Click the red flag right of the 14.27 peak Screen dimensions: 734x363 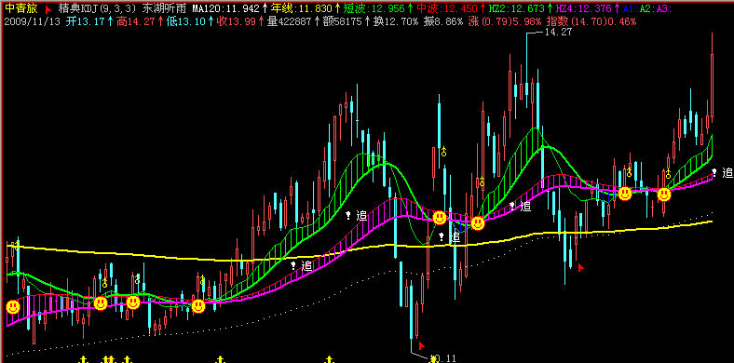[581, 267]
